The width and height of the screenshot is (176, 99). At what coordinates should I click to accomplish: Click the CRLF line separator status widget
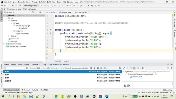pos(143,92)
